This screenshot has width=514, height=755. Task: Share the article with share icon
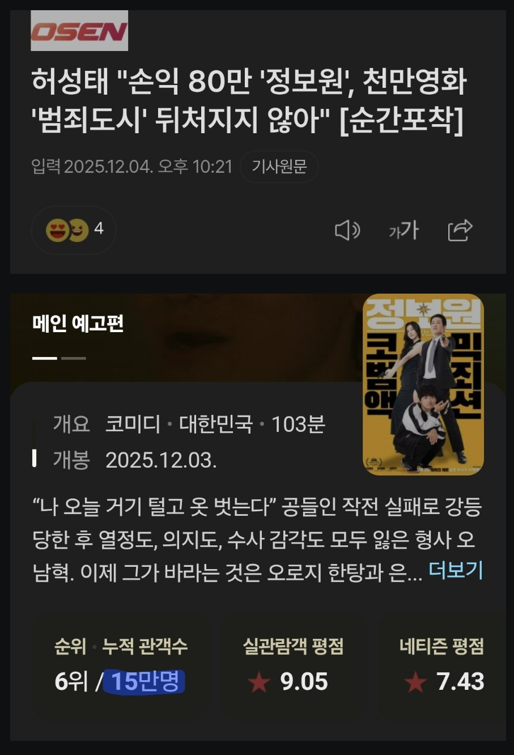[x=460, y=230]
